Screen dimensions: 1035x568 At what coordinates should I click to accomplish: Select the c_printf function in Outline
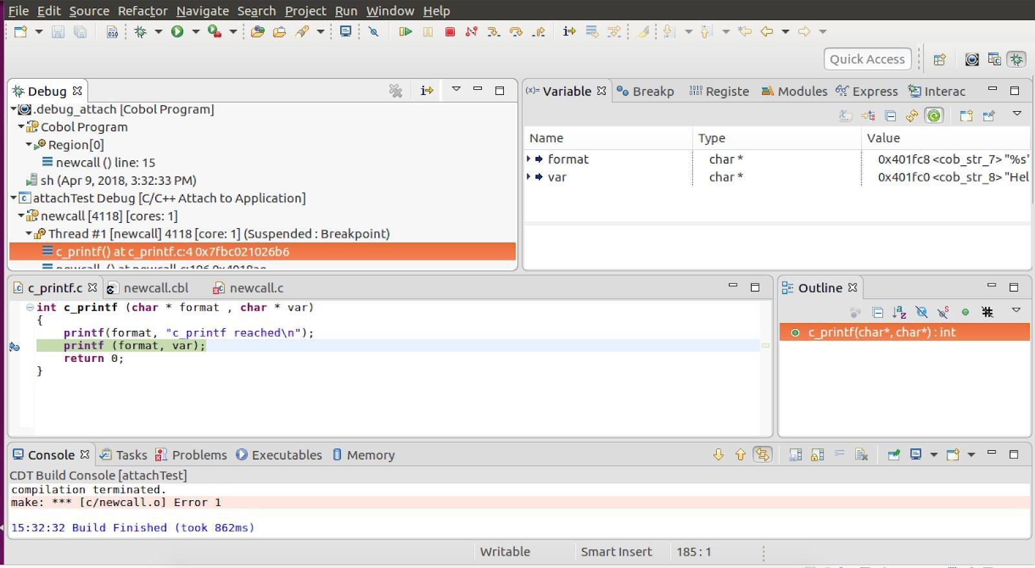pyautogui.click(x=882, y=333)
